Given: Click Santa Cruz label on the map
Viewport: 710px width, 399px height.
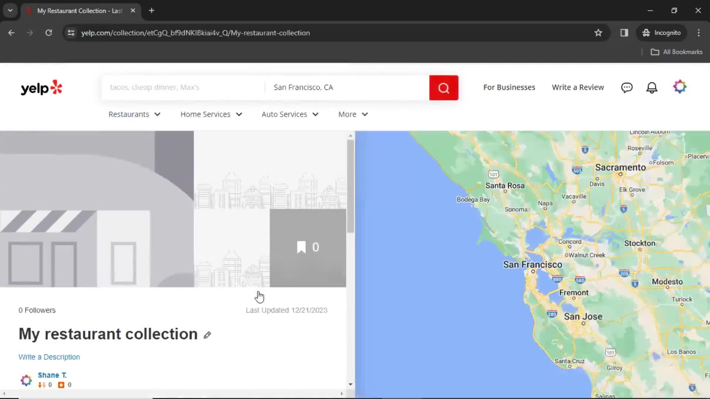Looking at the screenshot, I should 569,361.
